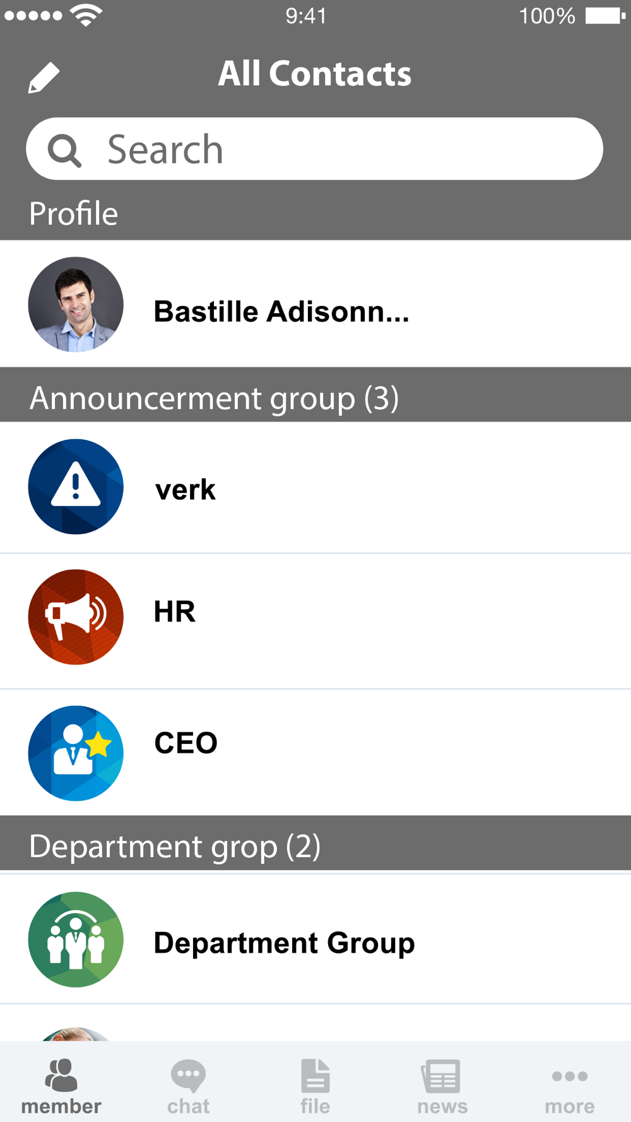Open verk announcement warning icon
Image resolution: width=631 pixels, height=1122 pixels.
pos(76,487)
